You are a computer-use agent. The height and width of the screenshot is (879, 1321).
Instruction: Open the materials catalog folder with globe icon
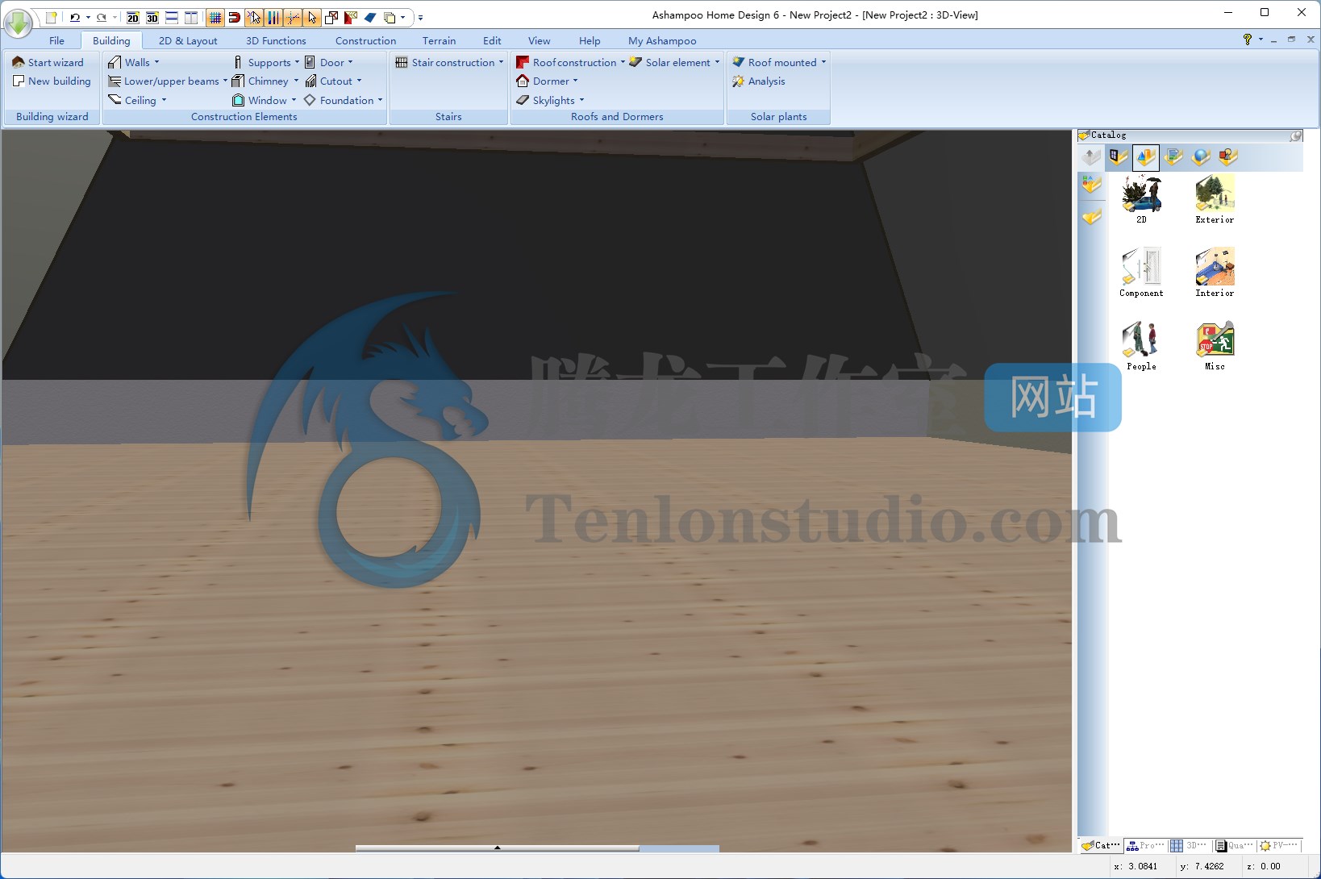tap(1201, 157)
